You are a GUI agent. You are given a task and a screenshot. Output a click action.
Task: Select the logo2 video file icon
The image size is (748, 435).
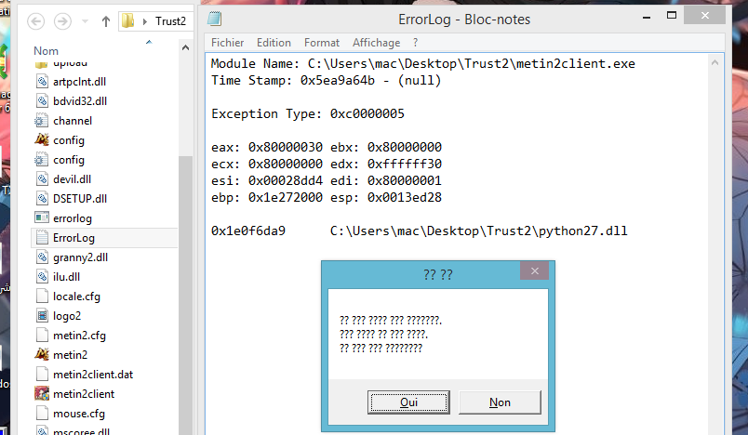coord(42,316)
